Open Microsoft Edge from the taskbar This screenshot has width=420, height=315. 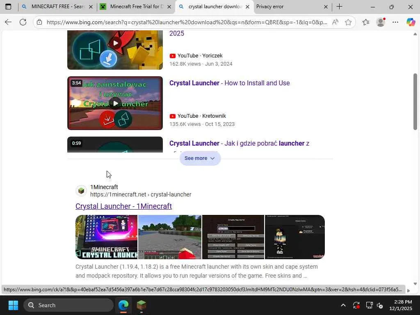click(x=123, y=305)
